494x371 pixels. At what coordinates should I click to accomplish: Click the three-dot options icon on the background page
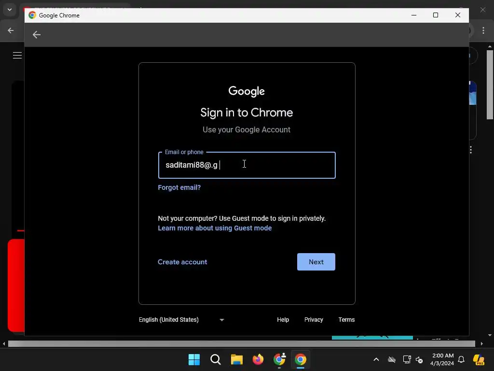(x=471, y=150)
